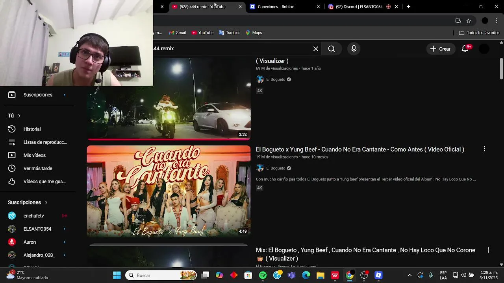This screenshot has height=283, width=504.
Task: Open the Windows Start menu
Action: pyautogui.click(x=117, y=275)
